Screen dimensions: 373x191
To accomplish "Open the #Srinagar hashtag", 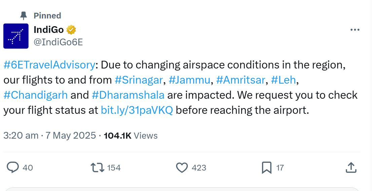I will click(x=139, y=80).
